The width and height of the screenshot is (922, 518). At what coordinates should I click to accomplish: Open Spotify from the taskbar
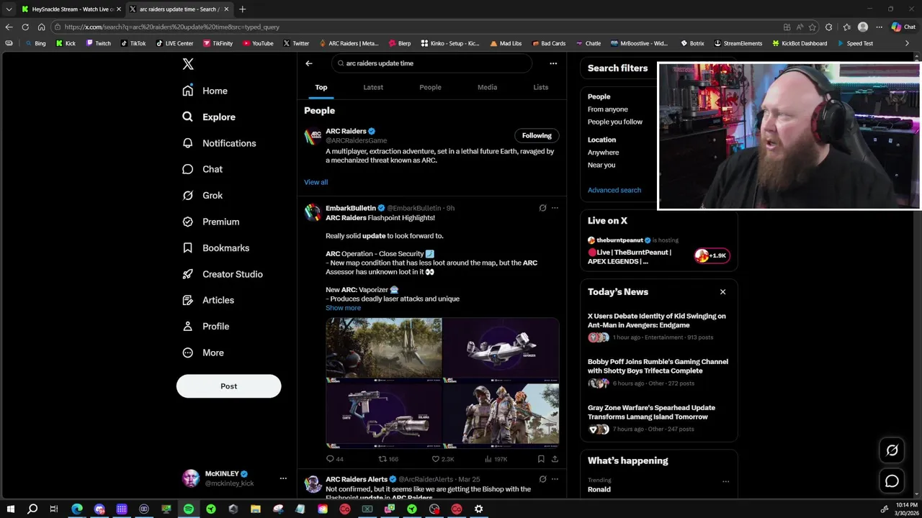[x=189, y=509]
